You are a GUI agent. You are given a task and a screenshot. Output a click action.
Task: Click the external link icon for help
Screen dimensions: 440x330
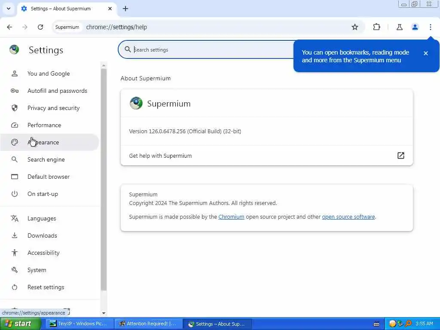coord(401,156)
